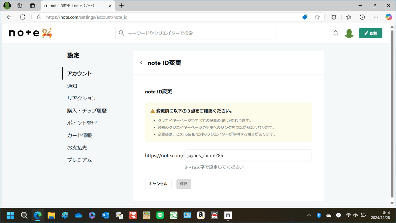This screenshot has width=396, height=223.
Task: Click the note ID input field
Action: point(248,155)
